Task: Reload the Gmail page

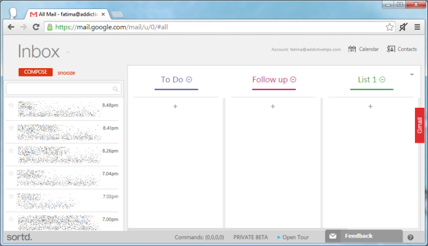Action: 36,27
